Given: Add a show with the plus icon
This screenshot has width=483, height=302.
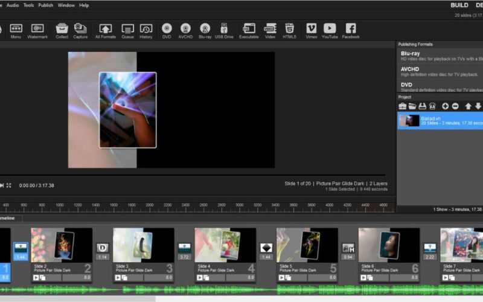Looking at the screenshot, I should [446, 106].
